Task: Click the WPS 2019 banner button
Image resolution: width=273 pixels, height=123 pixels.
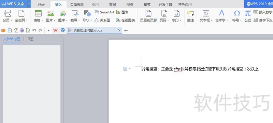Action: 259,4
